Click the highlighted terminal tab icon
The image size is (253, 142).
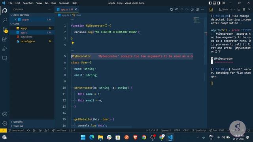coord(211,9)
